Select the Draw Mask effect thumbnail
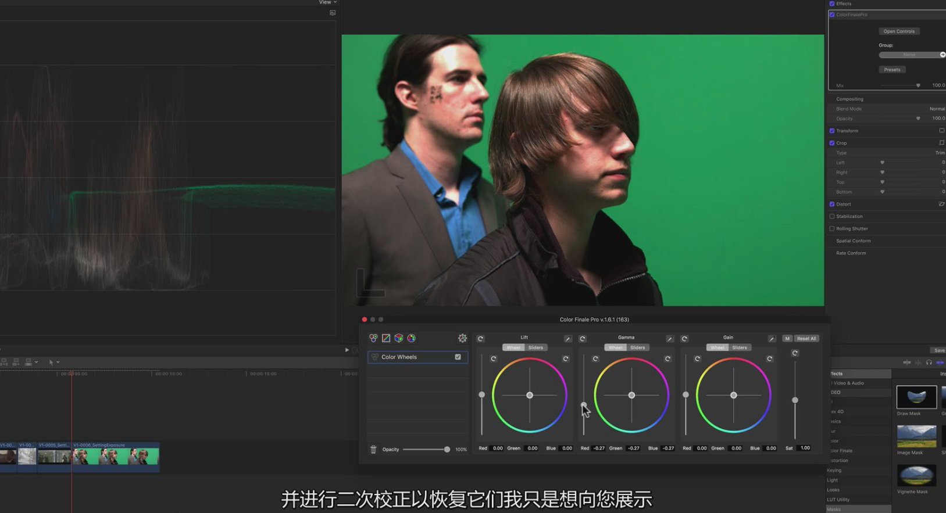946x513 pixels. [916, 397]
